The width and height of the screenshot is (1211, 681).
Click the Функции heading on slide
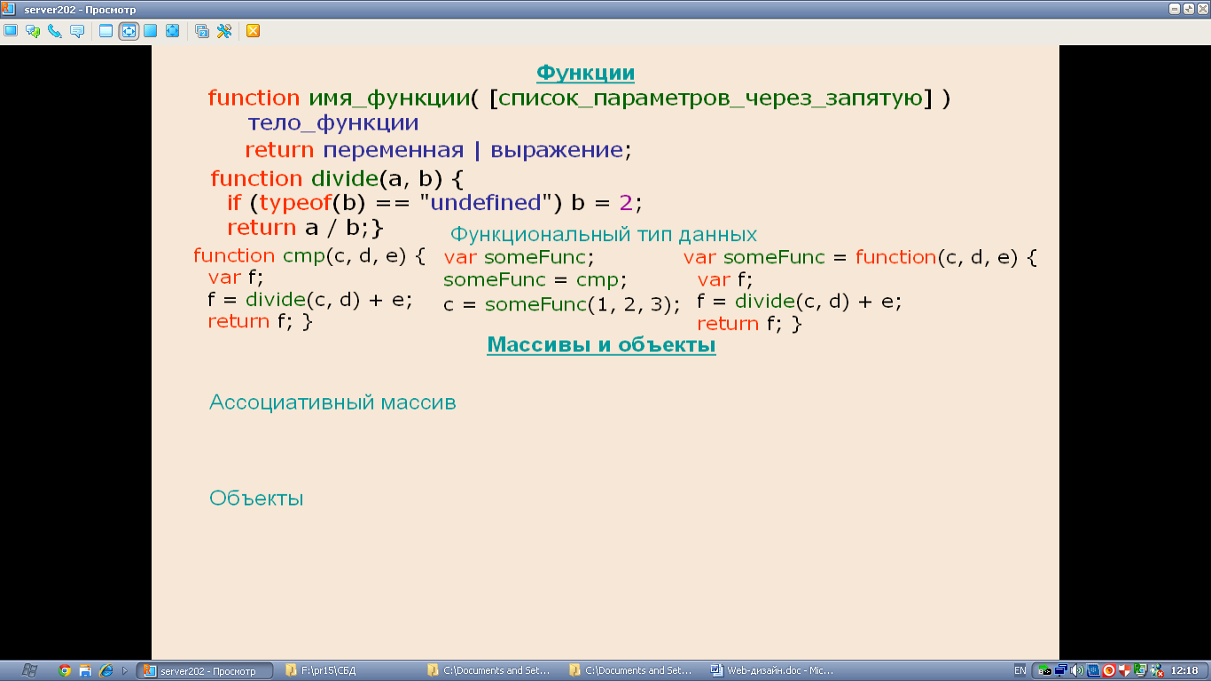[x=585, y=73]
